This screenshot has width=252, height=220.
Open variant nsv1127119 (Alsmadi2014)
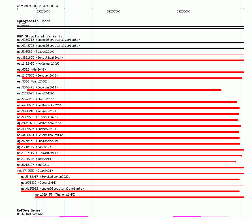tap(37, 153)
